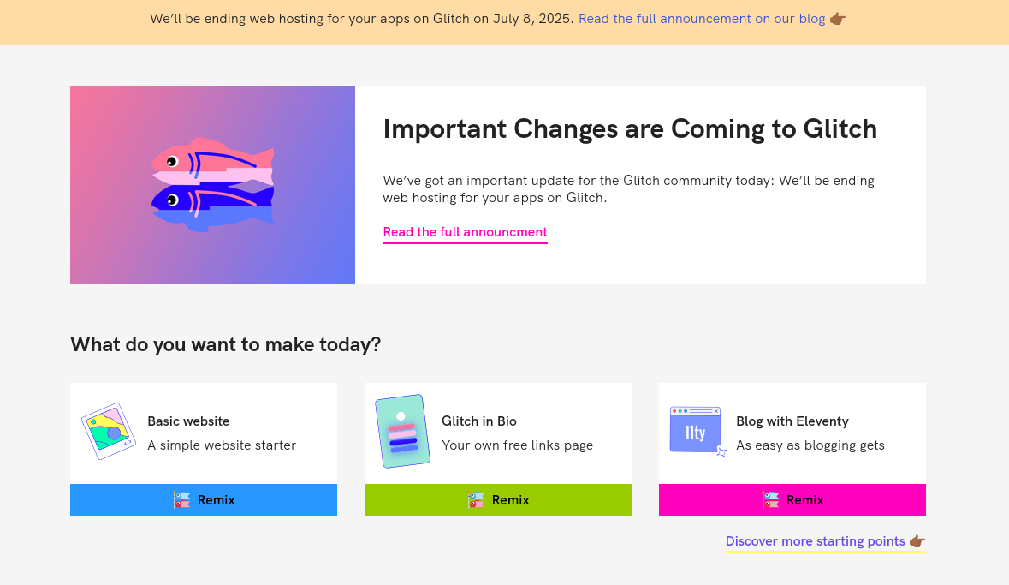This screenshot has height=585, width=1009.
Task: Click fish flag icon on blue Remix button
Action: tap(181, 500)
